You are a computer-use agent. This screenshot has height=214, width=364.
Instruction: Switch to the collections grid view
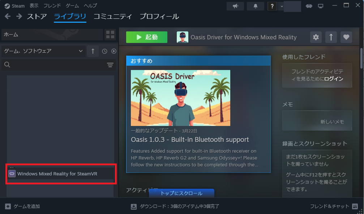[110, 35]
